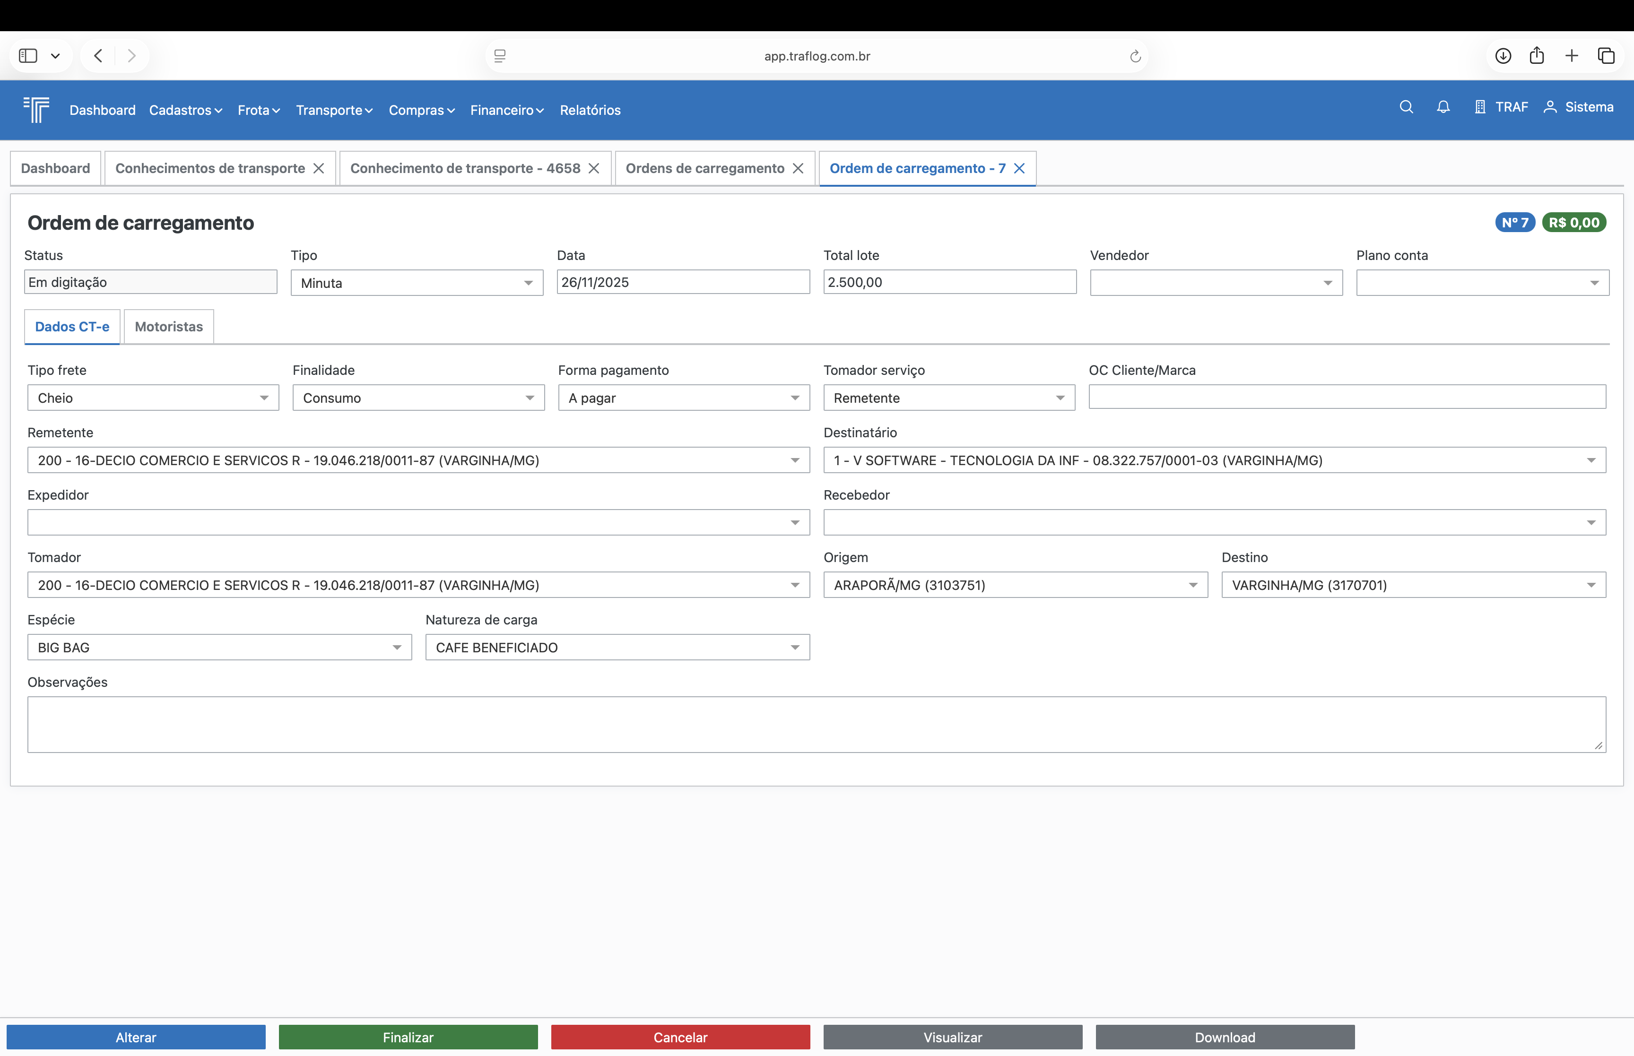Toggle the browser sidebar icon
Screen dimensions: 1634x1056
(28, 56)
